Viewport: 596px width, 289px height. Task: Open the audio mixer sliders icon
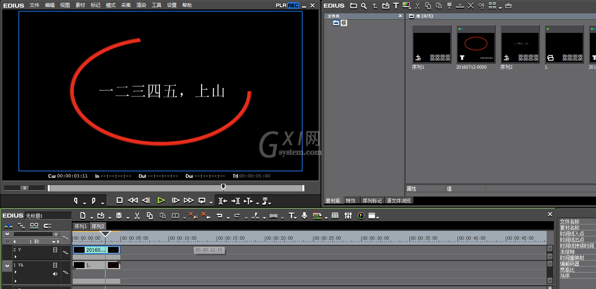348,216
